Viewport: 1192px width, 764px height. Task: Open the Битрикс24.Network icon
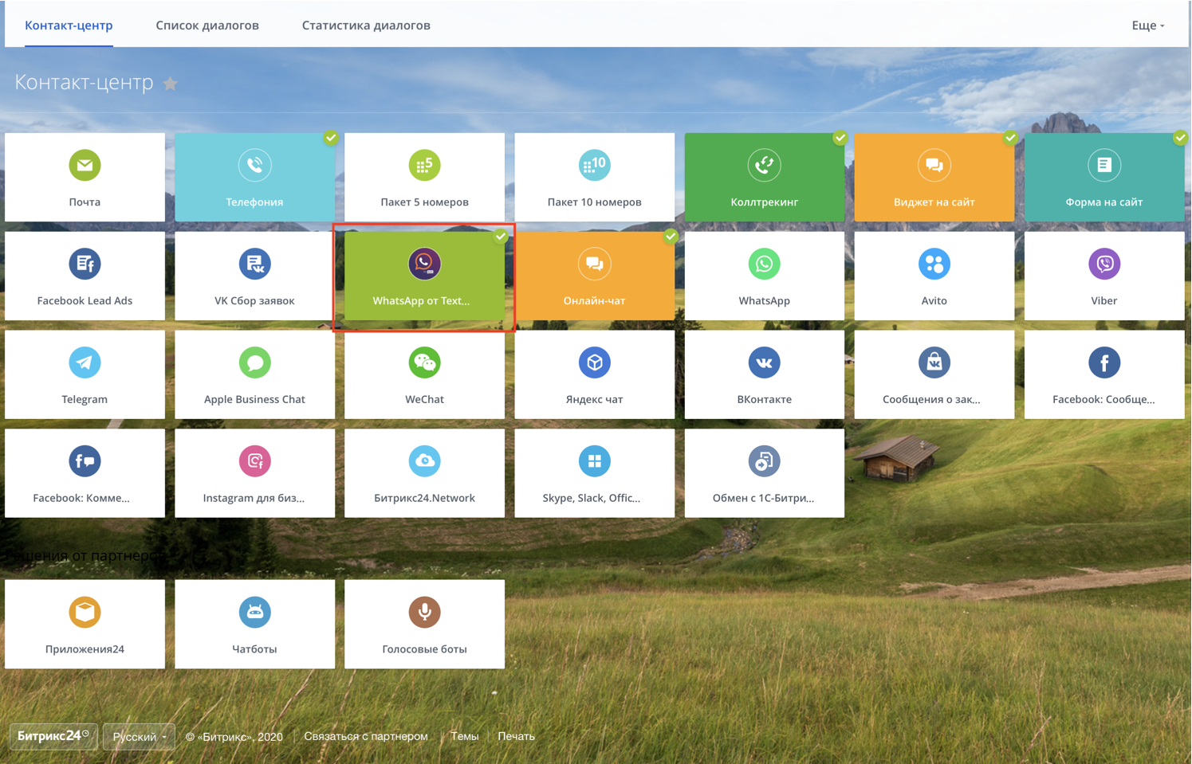424,461
